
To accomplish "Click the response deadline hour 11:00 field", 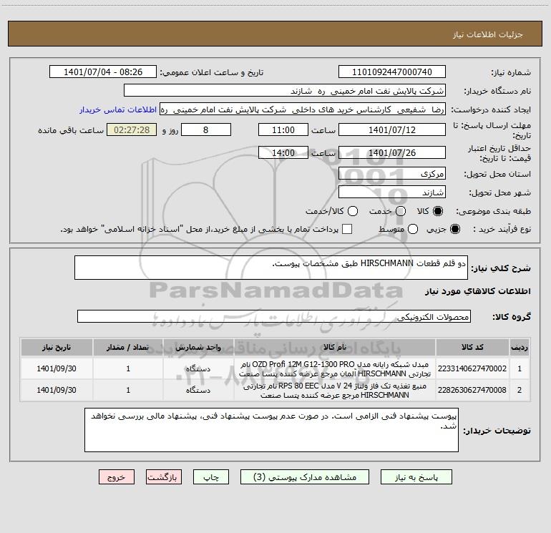I will 283,130.
